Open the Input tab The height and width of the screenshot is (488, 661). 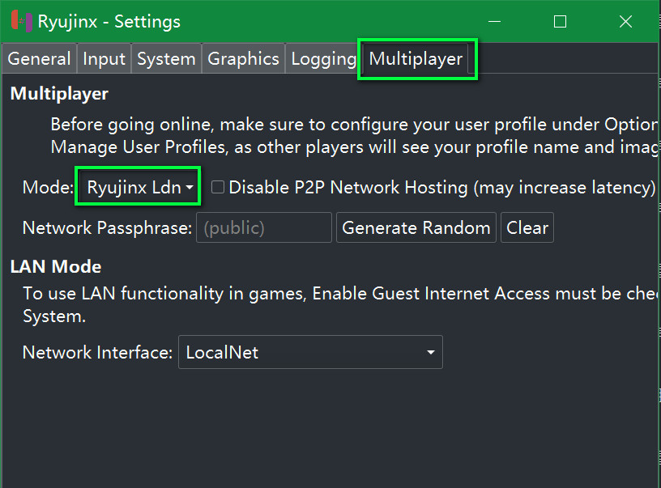pos(104,58)
